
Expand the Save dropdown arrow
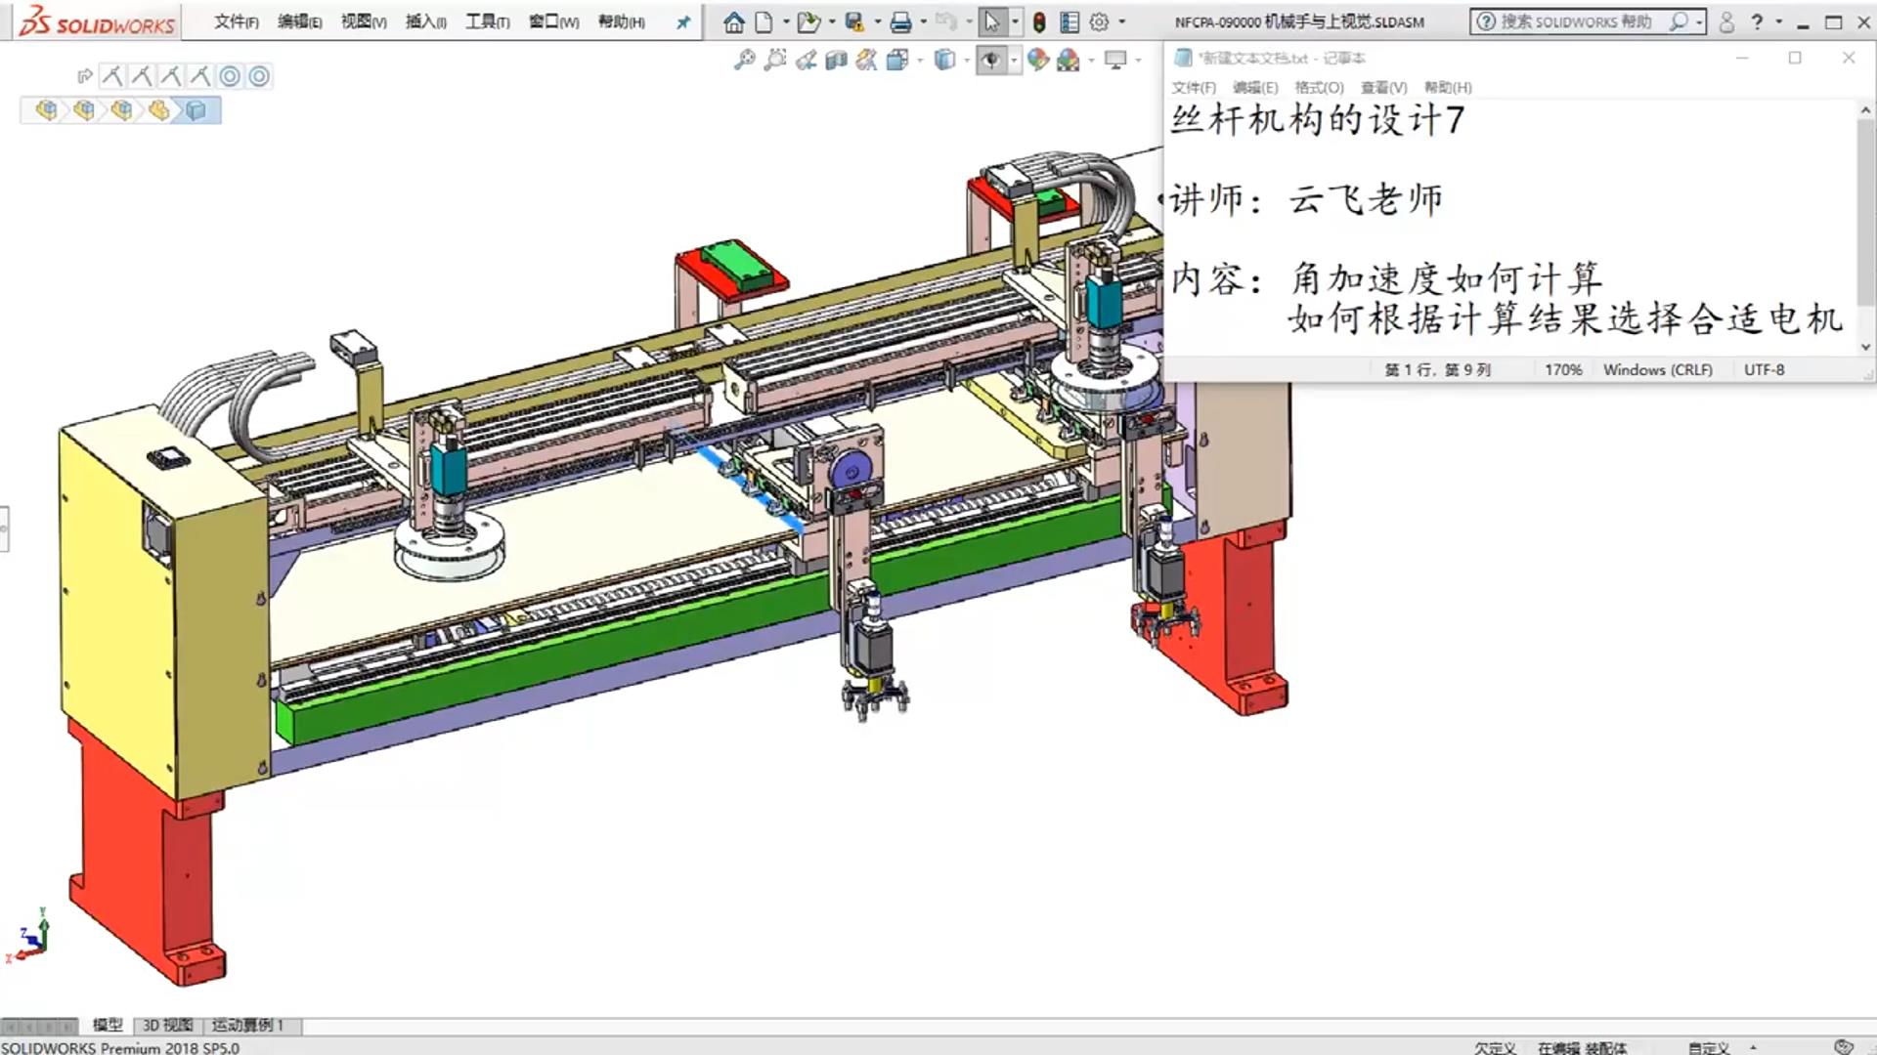coord(877,21)
